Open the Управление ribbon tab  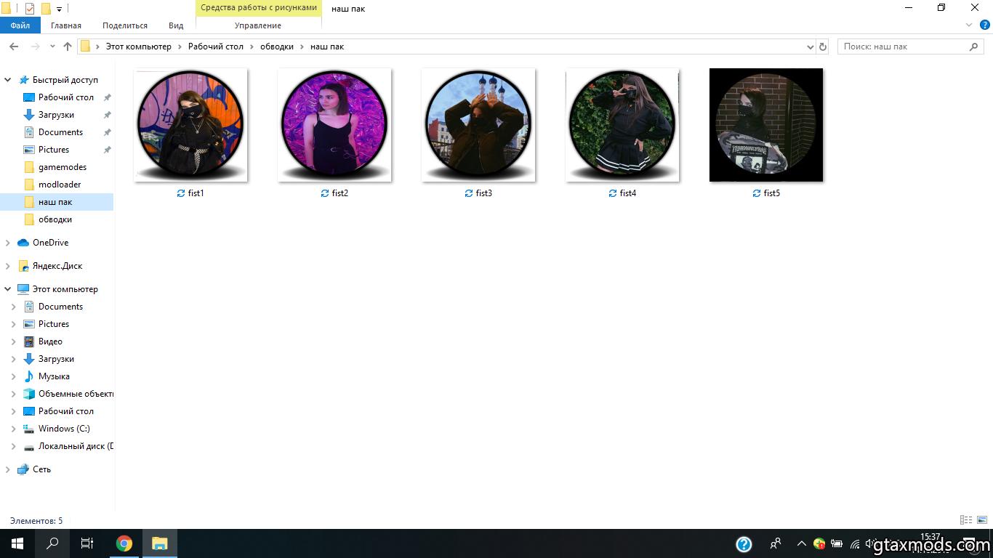258,25
